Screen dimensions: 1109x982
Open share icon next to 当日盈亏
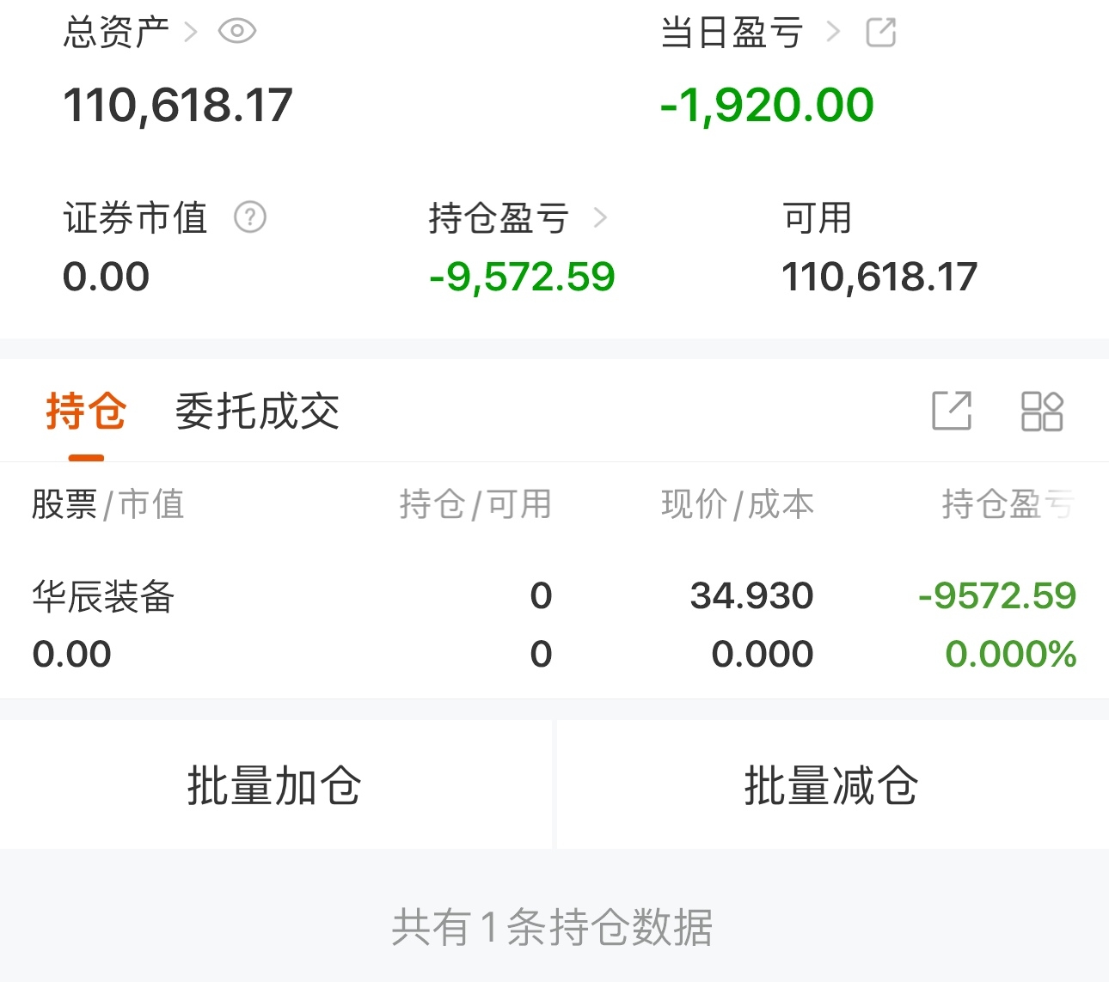(881, 33)
